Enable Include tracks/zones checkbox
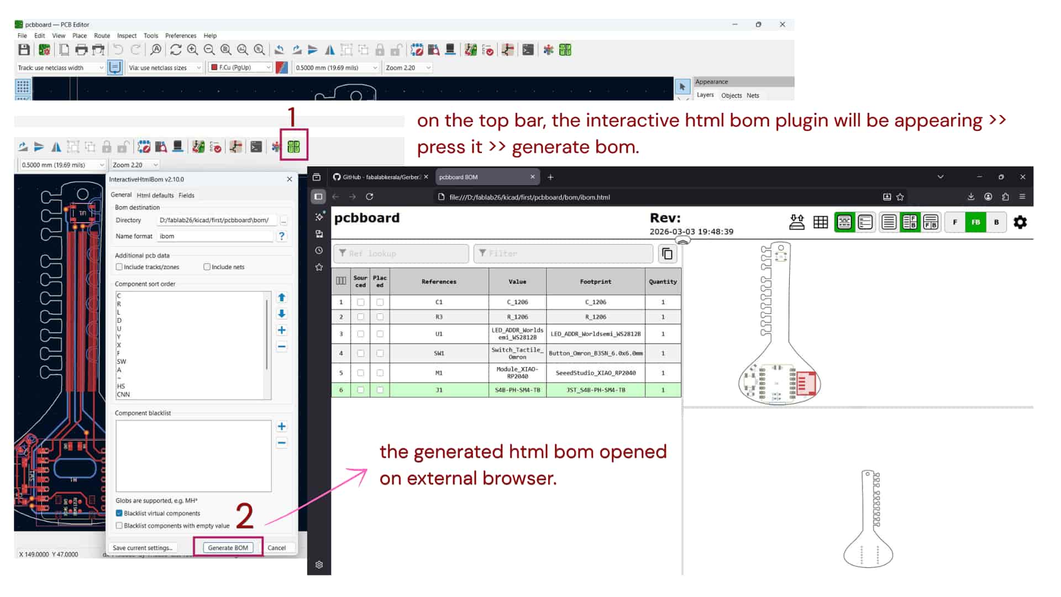The width and height of the screenshot is (1061, 597). click(119, 267)
